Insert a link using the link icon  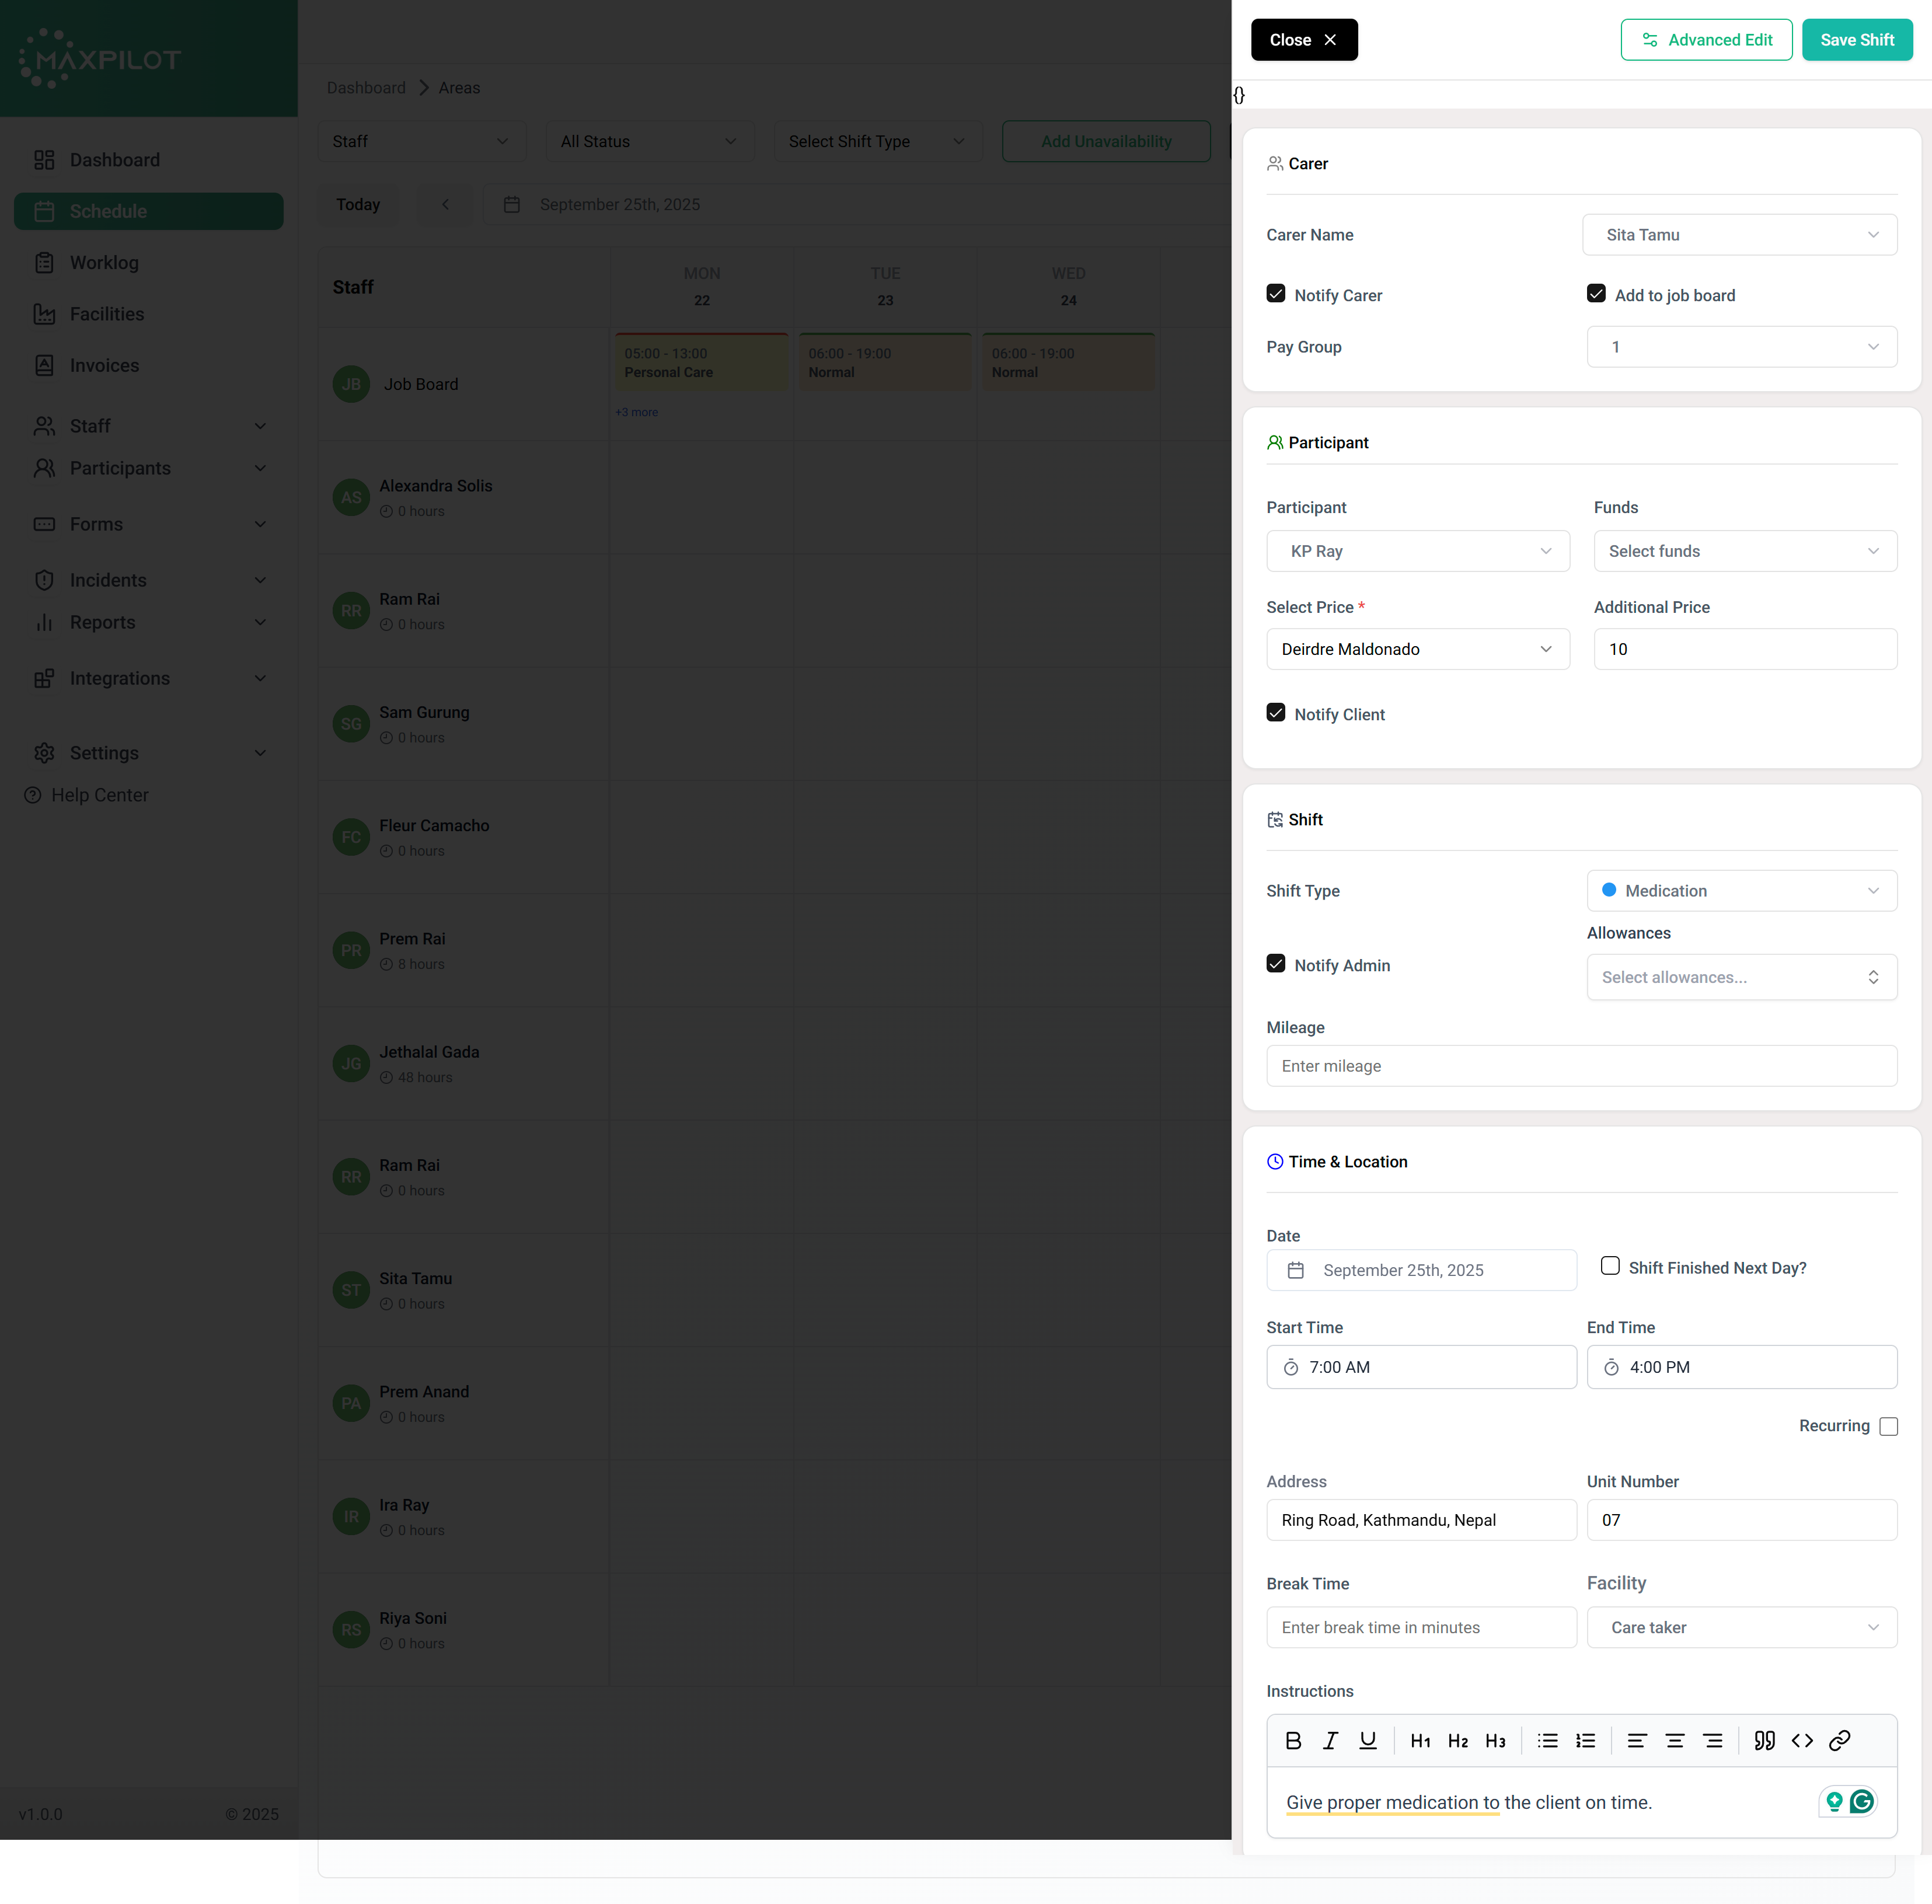[x=1839, y=1741]
